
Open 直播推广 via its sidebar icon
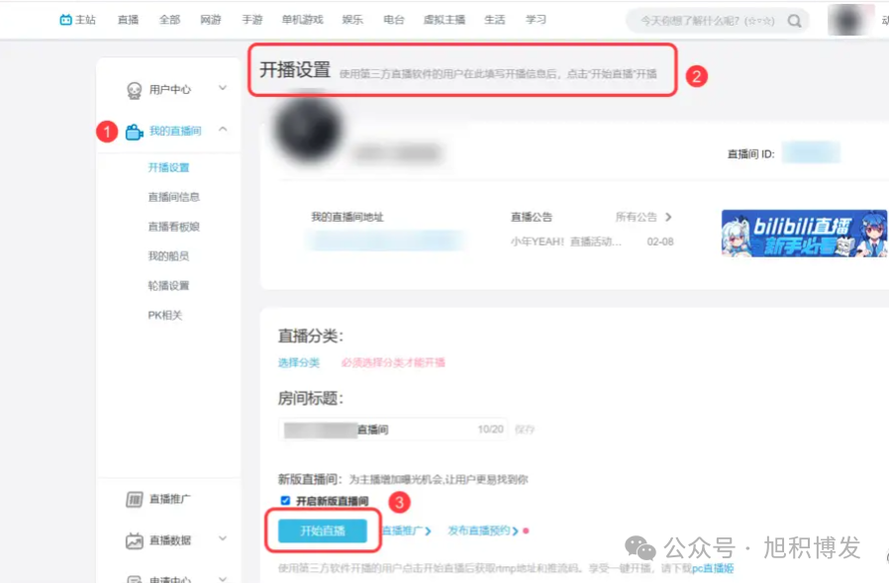click(135, 498)
